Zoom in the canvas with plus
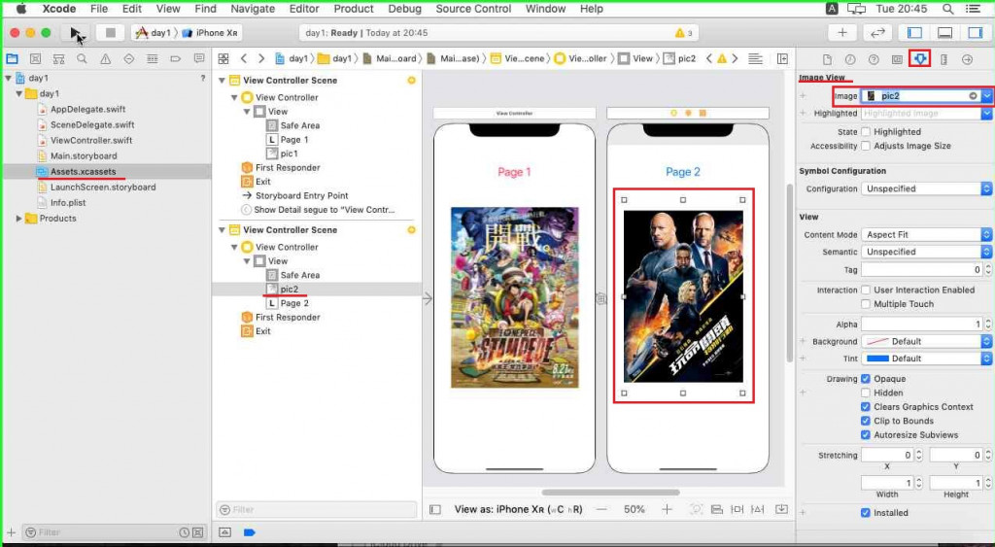The image size is (995, 547). pos(667,509)
